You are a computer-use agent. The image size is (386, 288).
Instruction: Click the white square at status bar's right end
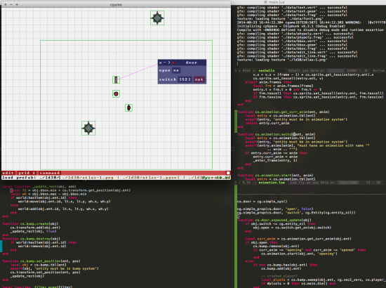(228, 173)
